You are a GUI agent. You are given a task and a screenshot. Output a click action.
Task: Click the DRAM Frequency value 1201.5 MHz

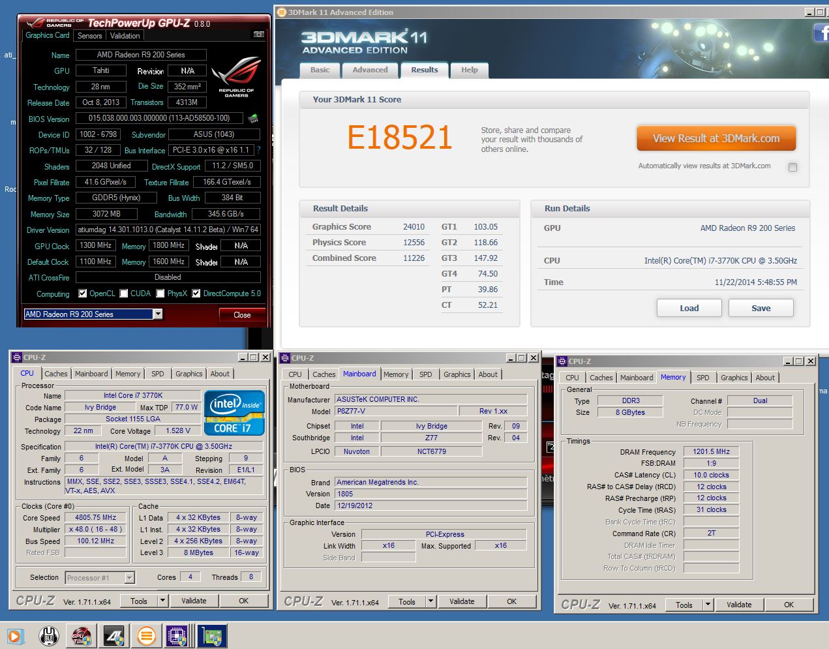711,451
